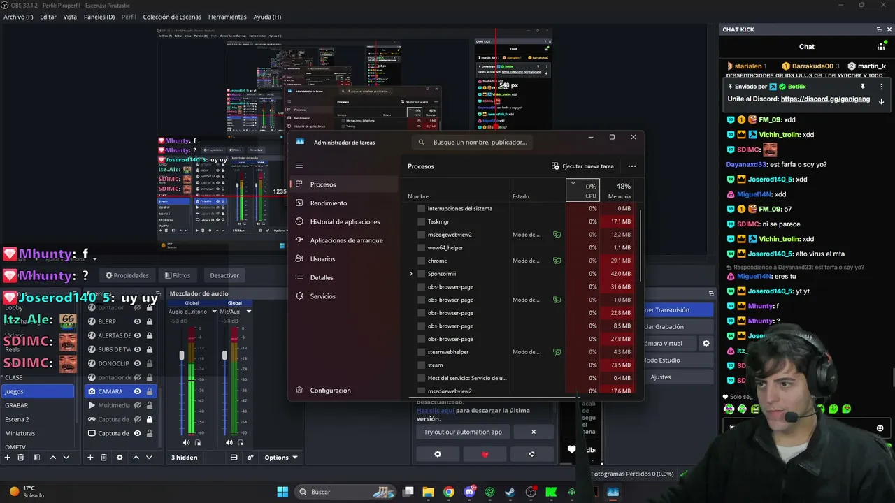Click the Desactivar button

tap(224, 275)
